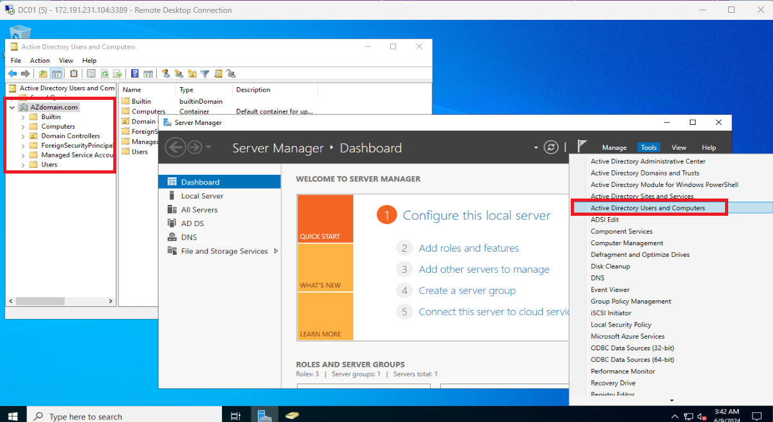The width and height of the screenshot is (773, 422).
Task: Create new organizational unit with toolbar icon
Action: click(x=192, y=74)
